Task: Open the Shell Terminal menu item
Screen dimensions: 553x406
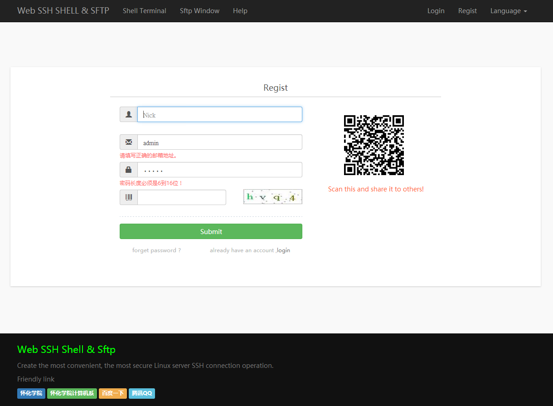Action: click(145, 11)
